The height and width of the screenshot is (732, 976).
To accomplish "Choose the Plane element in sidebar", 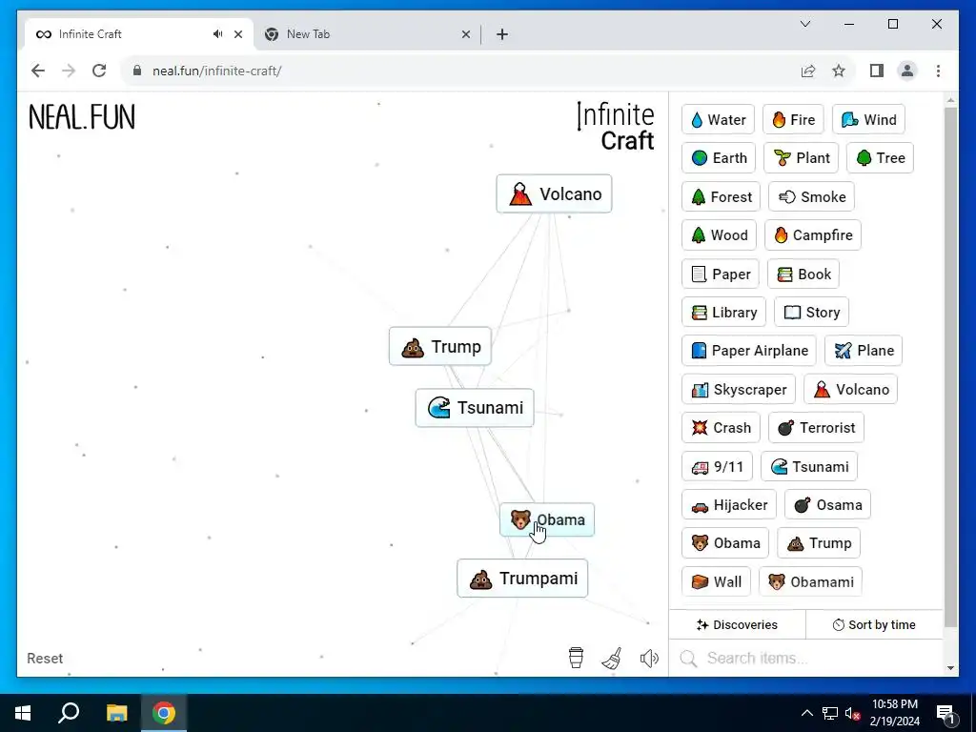I will point(864,351).
